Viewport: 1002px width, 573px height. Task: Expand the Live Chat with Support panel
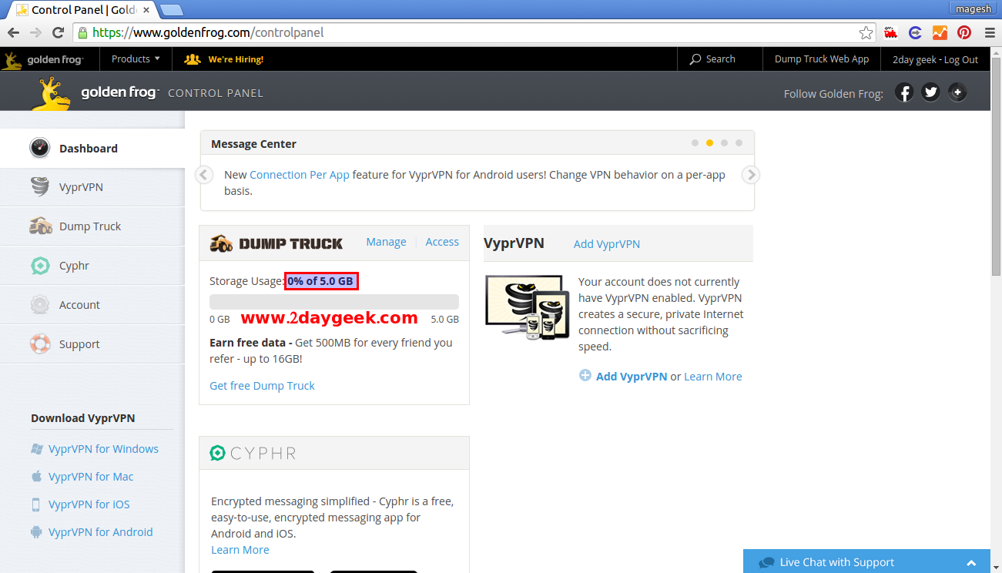coord(866,562)
